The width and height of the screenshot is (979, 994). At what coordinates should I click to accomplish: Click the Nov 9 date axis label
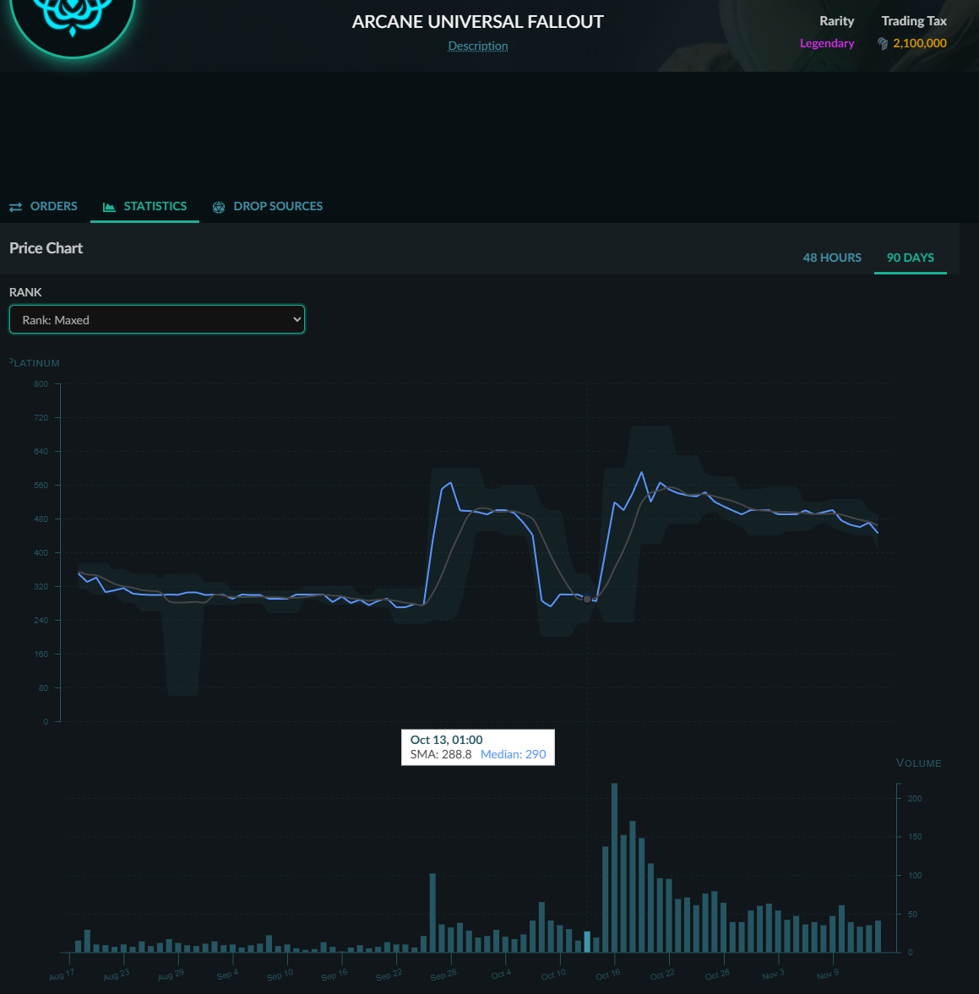(x=828, y=975)
